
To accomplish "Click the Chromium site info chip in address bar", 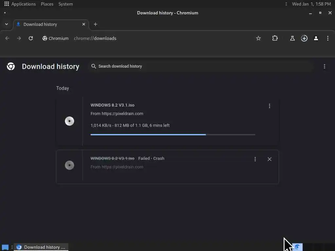I will click(x=56, y=39).
